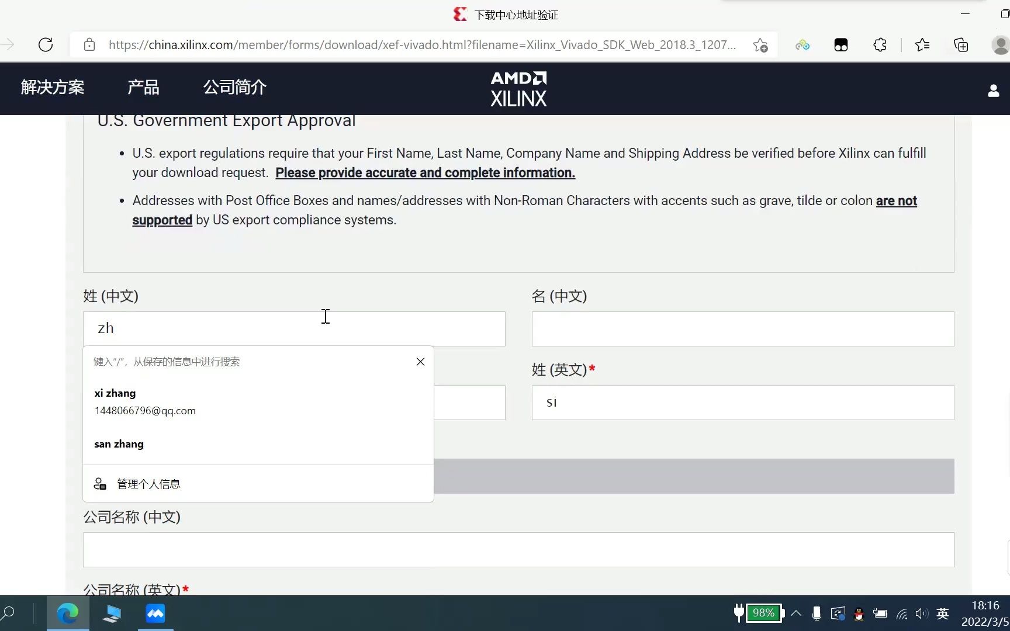Open the Collections icon in the toolbar
The image size is (1010, 631).
pos(961,45)
